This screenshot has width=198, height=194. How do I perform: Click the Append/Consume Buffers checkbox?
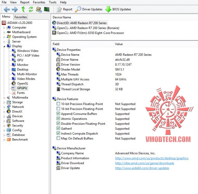(x=58, y=114)
